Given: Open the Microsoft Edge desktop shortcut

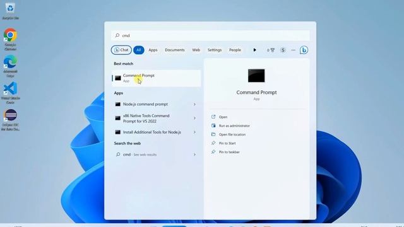Looking at the screenshot, I should 10,66.
